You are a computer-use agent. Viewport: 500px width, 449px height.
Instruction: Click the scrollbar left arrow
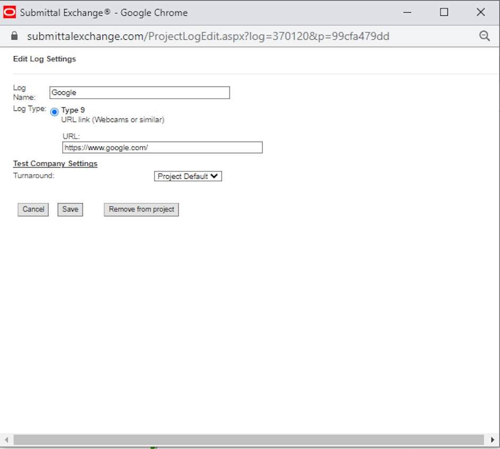tap(6, 440)
